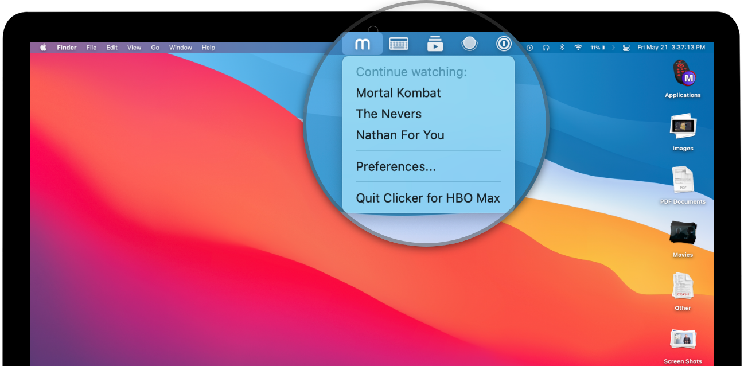Screen dimensions: 744x366
Task: Click the round orb menu bar icon
Action: pyautogui.click(x=470, y=44)
